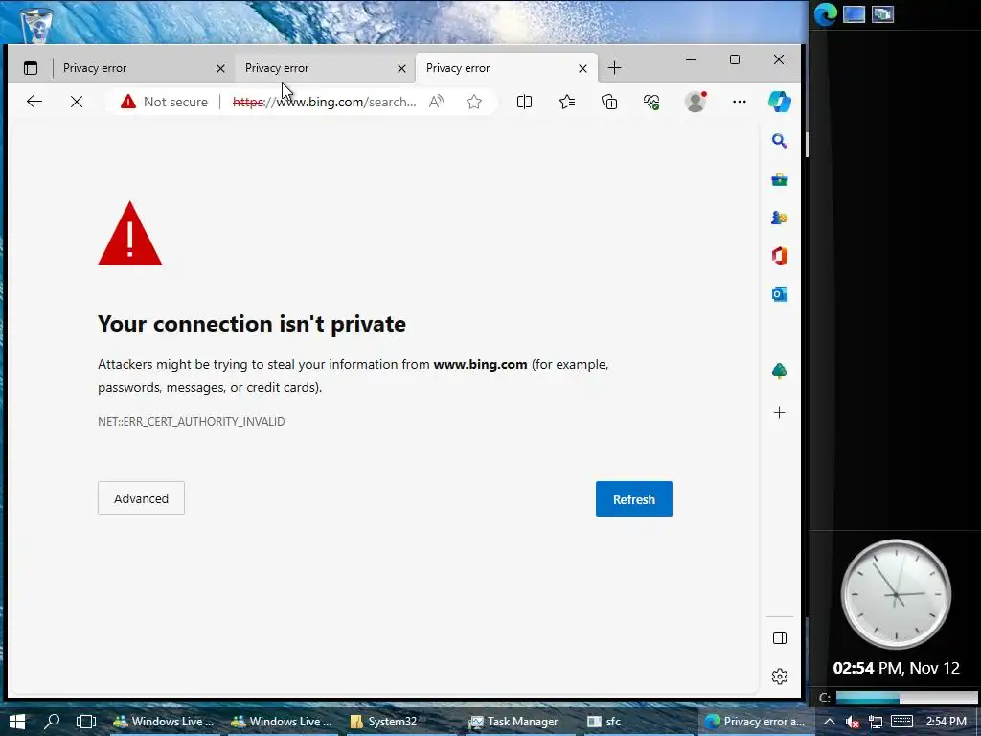Image resolution: width=981 pixels, height=736 pixels.
Task: Close the second Privacy error tab
Action: [401, 68]
